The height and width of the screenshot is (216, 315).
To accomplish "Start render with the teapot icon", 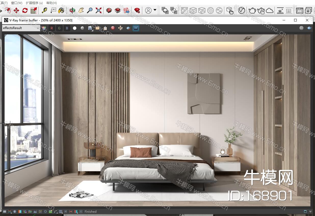I will (252, 10).
